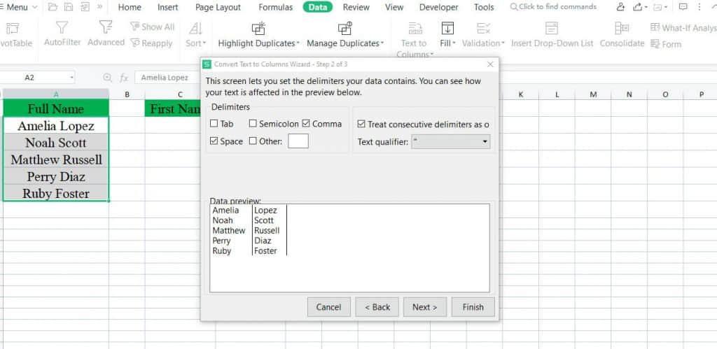The height and width of the screenshot is (349, 717).
Task: Click the Highlight Duplicates icon
Action: (x=258, y=28)
